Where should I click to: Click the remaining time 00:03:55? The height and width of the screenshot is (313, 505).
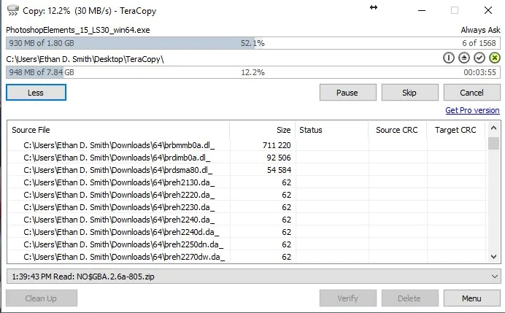(480, 72)
